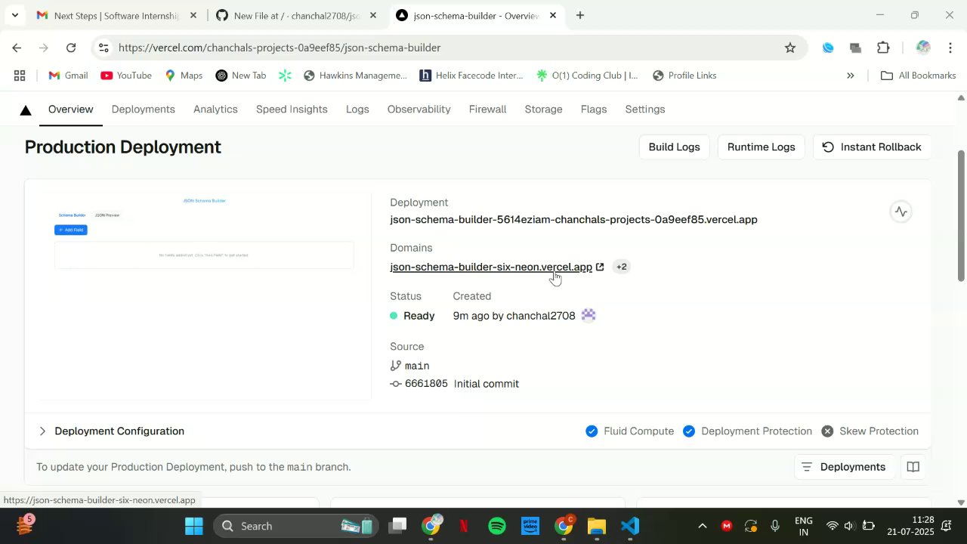This screenshot has height=544, width=967.
Task: Click the Deployments button at bottom
Action: (x=844, y=467)
